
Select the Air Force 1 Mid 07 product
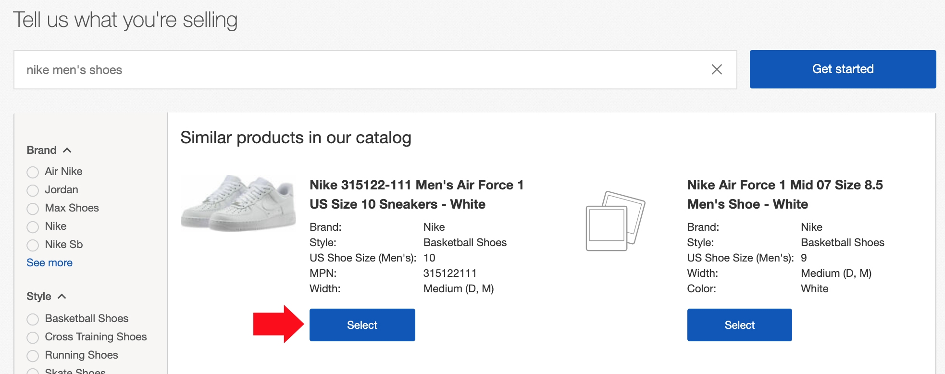point(739,325)
